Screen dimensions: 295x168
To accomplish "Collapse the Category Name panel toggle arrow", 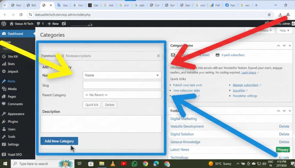I will [290, 46].
